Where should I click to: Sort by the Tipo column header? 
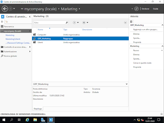point(65,30)
